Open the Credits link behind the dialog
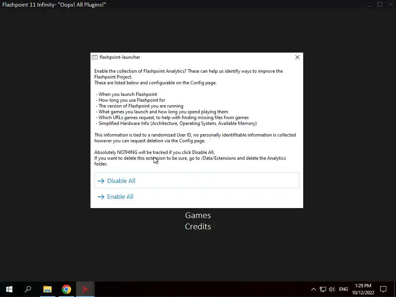The image size is (396, 297). (x=198, y=227)
